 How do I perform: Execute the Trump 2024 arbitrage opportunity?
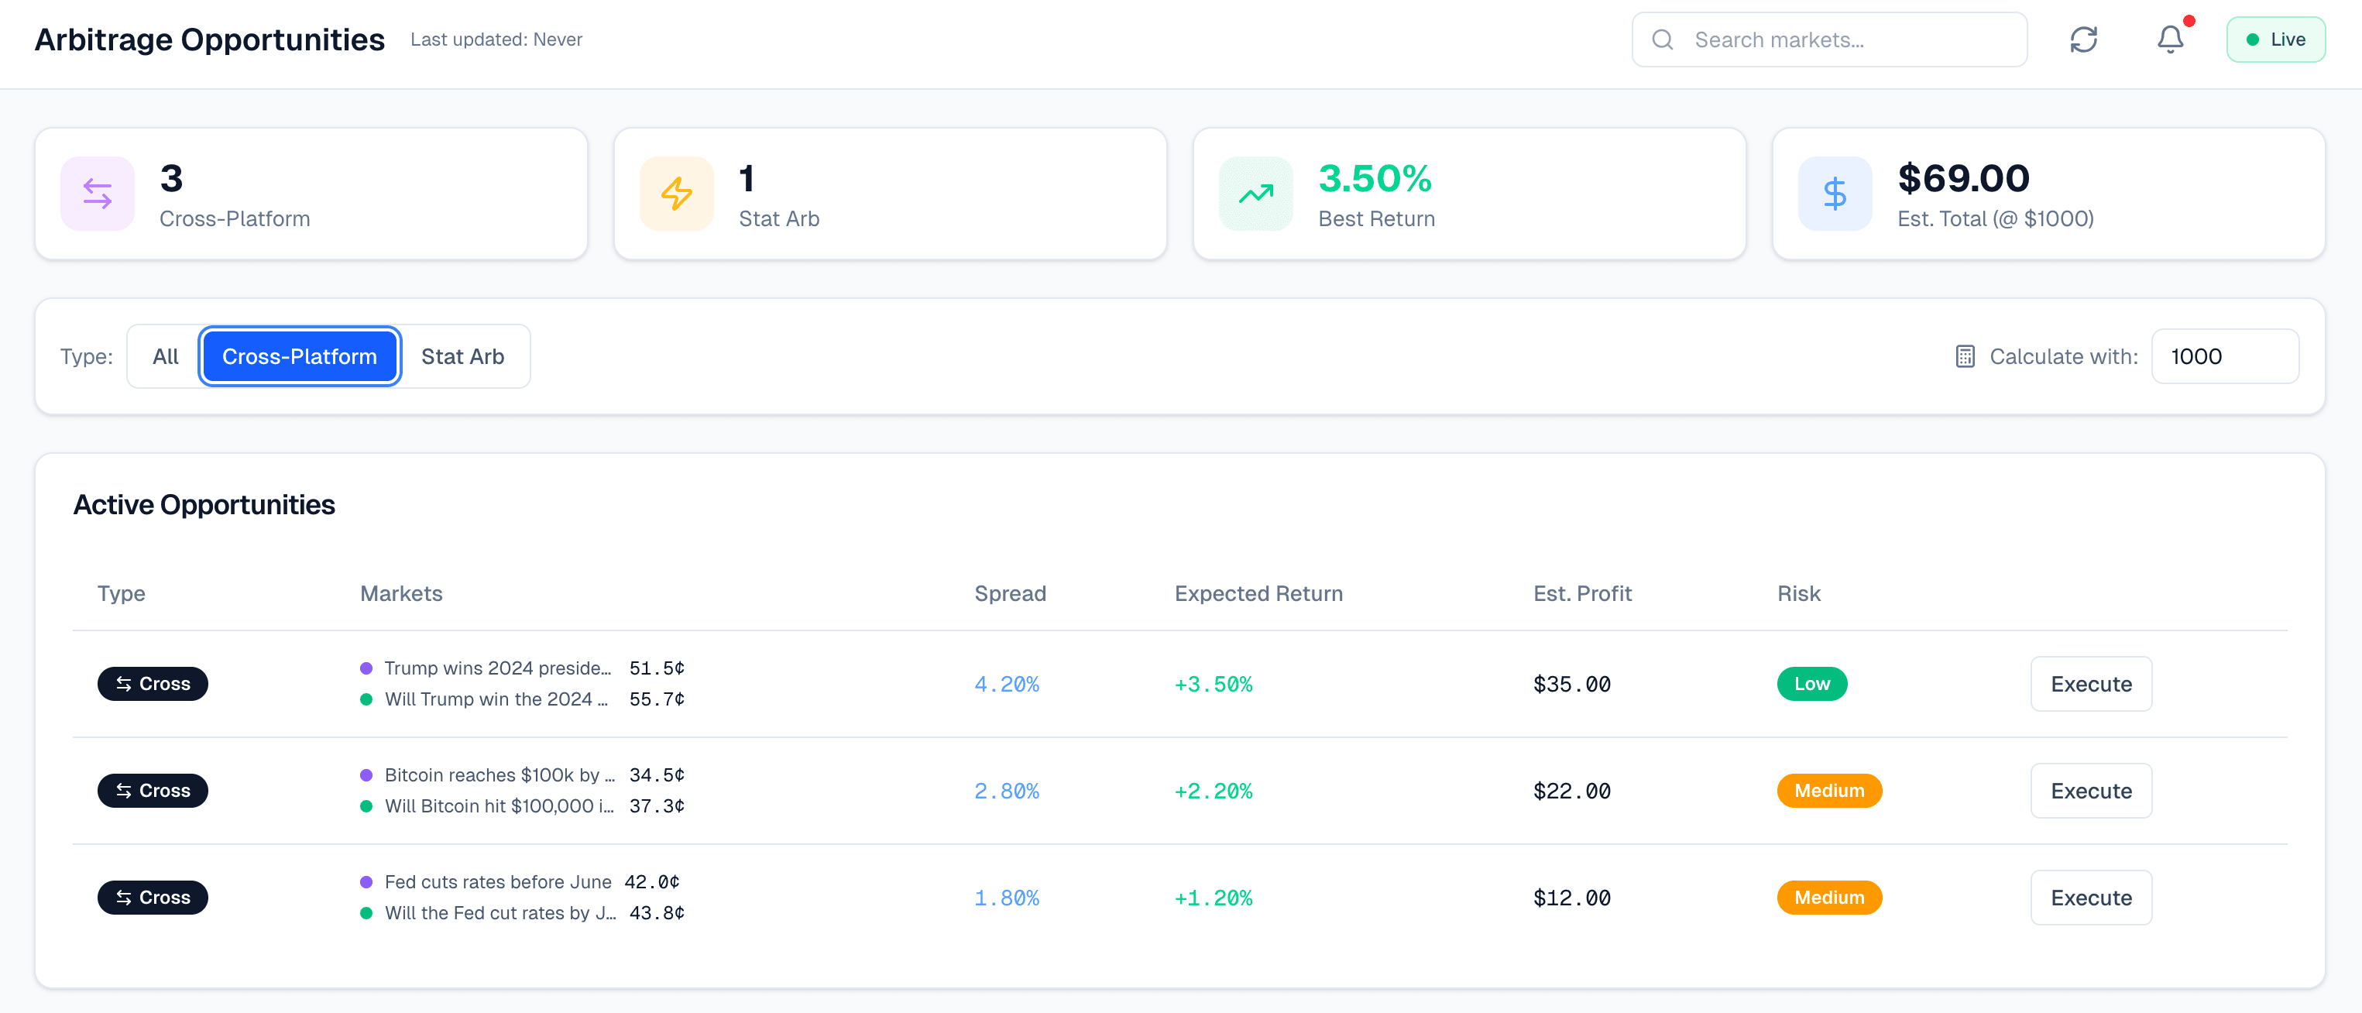(2091, 683)
